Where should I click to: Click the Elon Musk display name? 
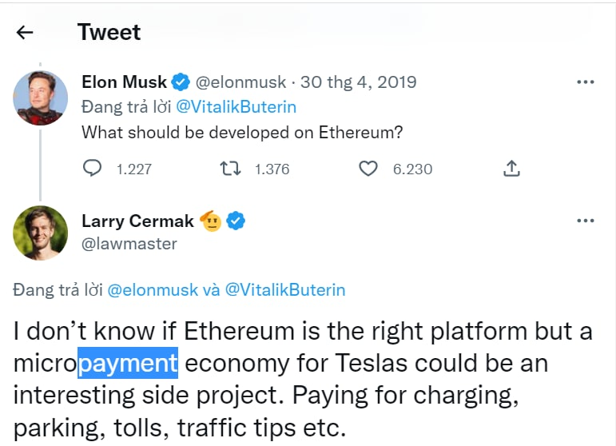(x=125, y=82)
